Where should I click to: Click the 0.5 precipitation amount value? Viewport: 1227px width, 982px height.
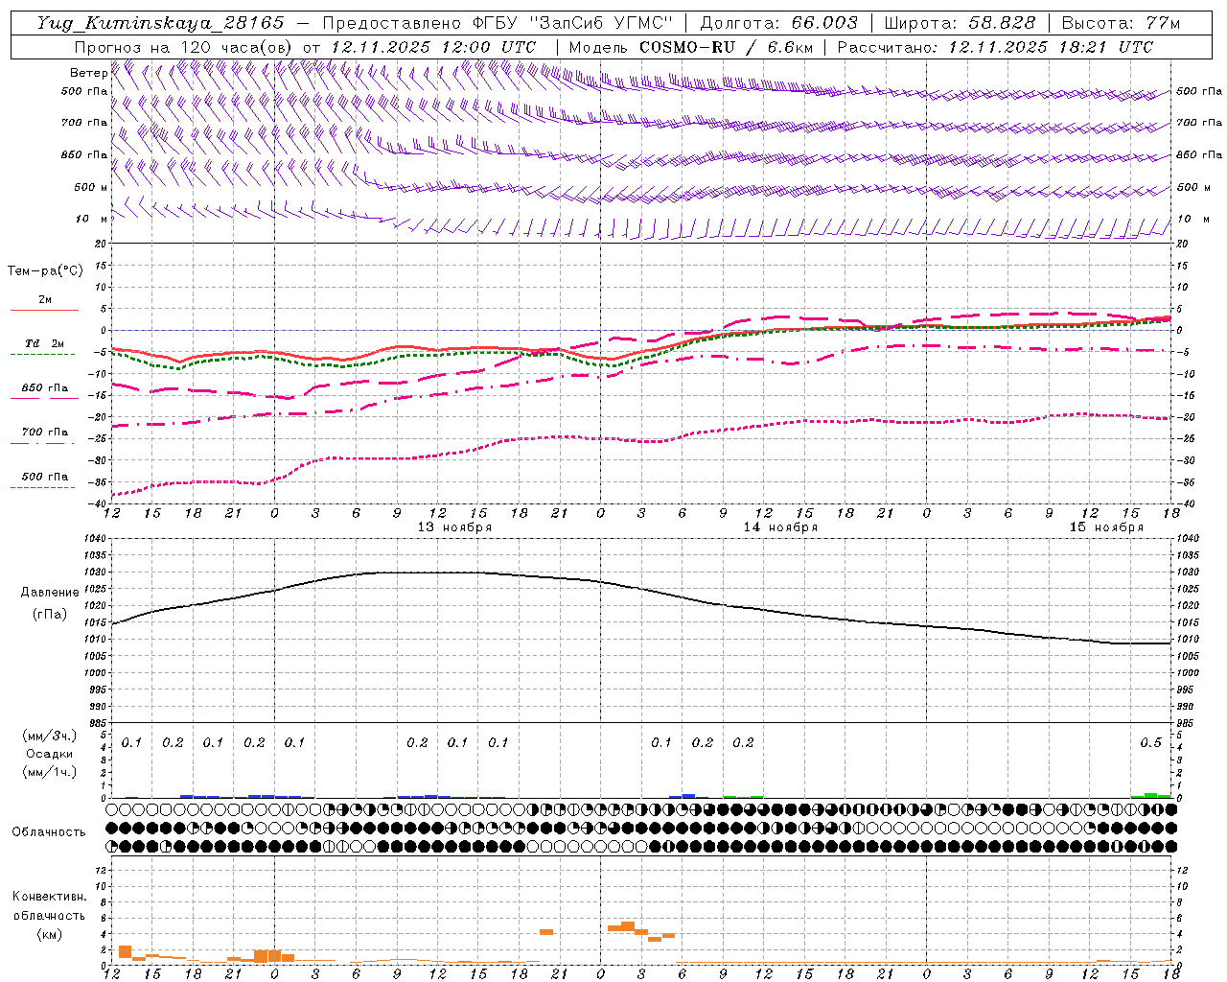tap(1151, 743)
